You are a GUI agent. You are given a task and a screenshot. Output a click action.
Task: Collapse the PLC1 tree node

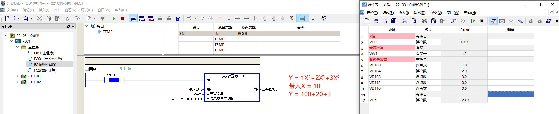pos(11,41)
